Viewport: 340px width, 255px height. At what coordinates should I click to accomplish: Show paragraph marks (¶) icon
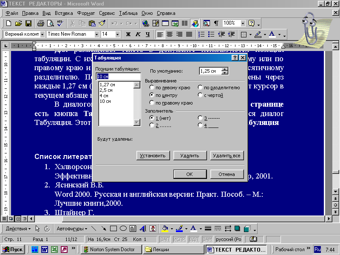coord(216,23)
